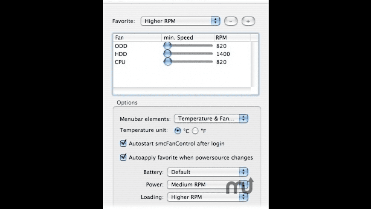Open the Battery favorite dropdown
The image size is (371, 209).
point(207,172)
